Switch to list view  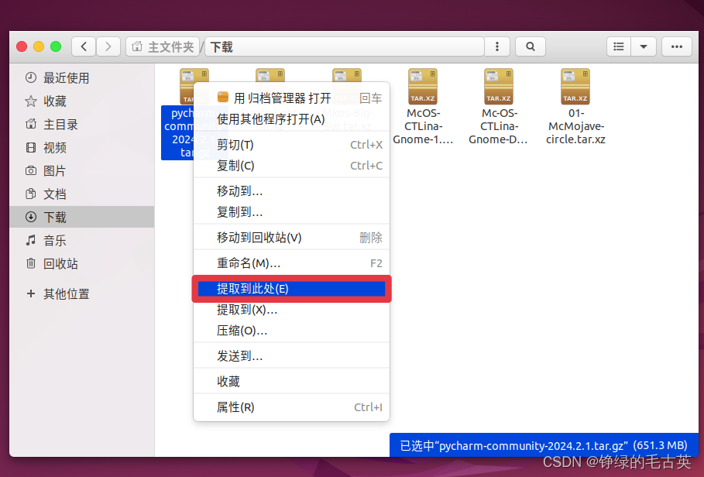click(619, 46)
